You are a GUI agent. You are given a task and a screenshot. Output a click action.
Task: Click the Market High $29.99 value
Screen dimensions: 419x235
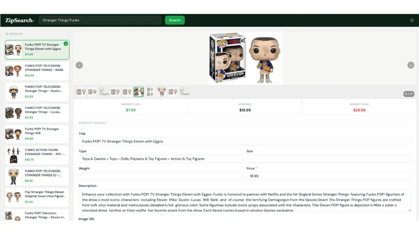point(359,110)
